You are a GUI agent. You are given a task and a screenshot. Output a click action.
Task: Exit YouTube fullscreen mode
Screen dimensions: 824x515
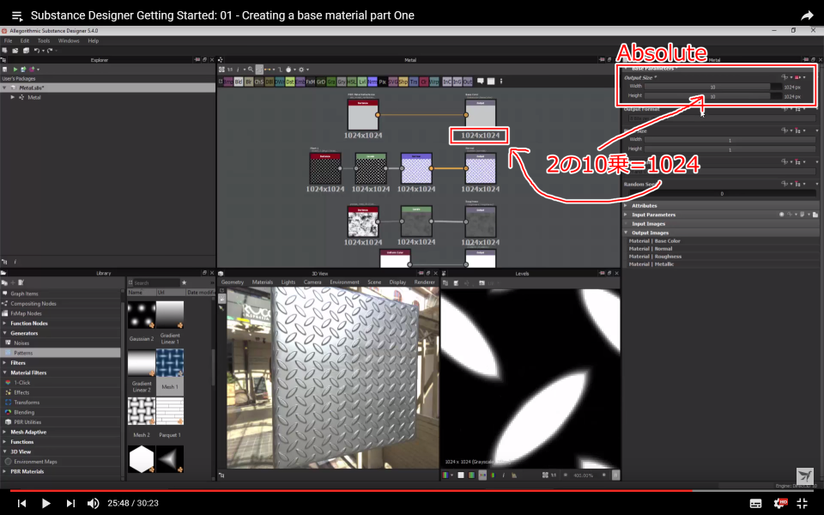(803, 503)
